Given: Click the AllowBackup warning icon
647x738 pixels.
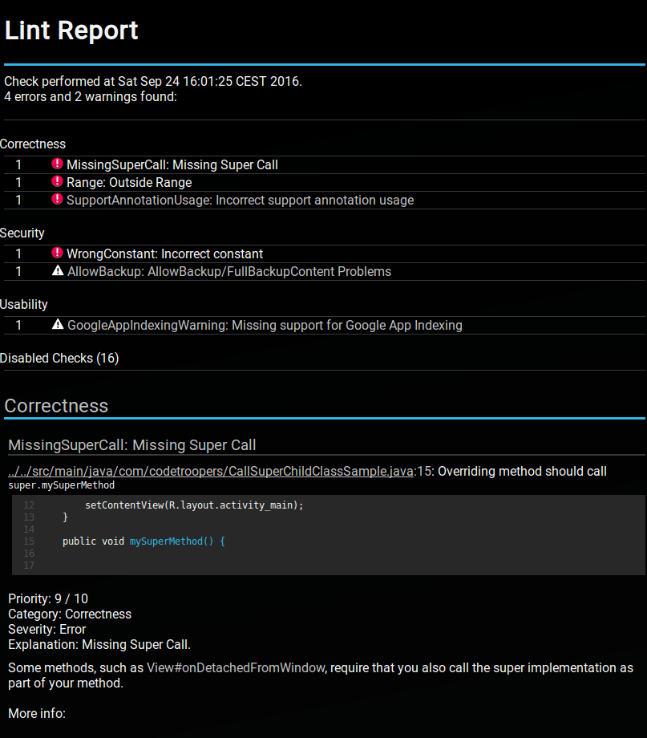Looking at the screenshot, I should (x=58, y=271).
